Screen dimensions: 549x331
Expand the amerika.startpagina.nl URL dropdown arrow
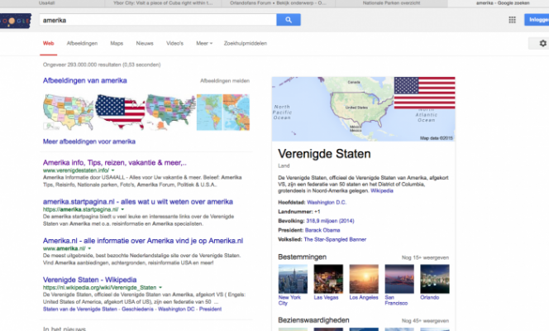[x=122, y=209]
